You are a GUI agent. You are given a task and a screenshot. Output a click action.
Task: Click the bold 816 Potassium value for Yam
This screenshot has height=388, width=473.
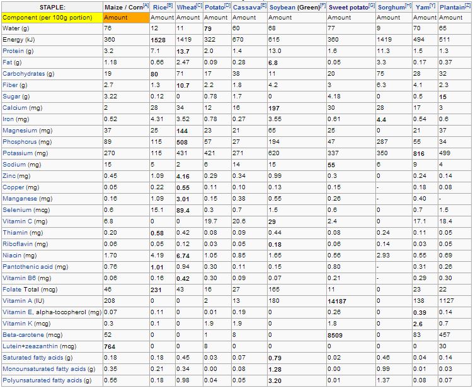point(419,154)
